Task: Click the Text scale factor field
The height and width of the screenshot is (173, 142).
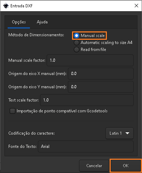Action: tap(87, 100)
